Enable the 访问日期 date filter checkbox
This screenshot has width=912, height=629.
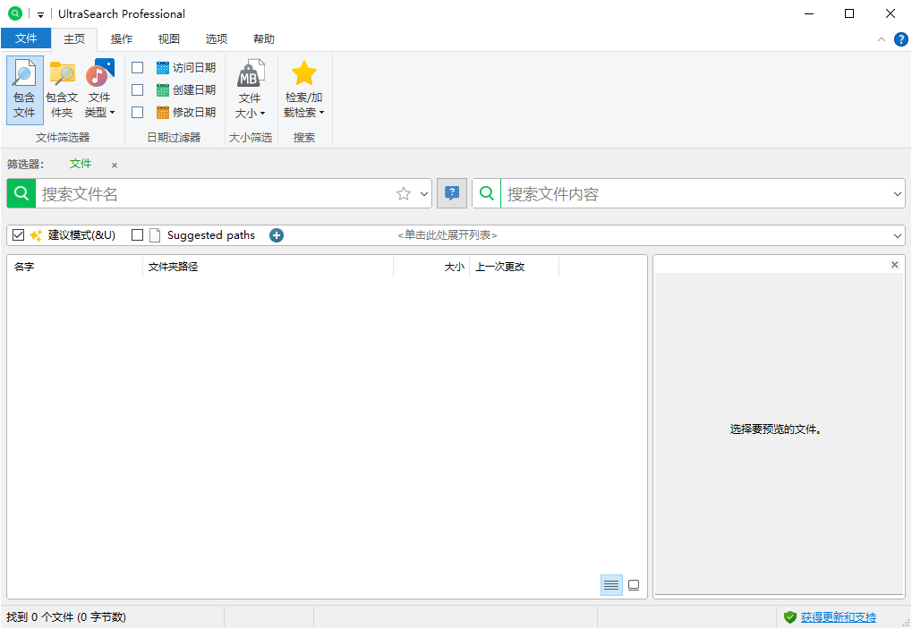137,67
